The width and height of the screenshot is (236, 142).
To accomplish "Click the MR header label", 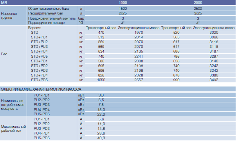I will (x=4, y=3).
